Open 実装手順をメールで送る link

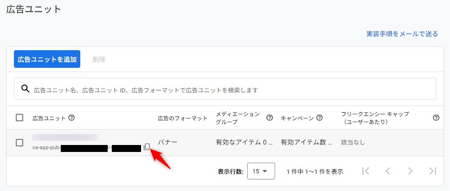(x=402, y=34)
